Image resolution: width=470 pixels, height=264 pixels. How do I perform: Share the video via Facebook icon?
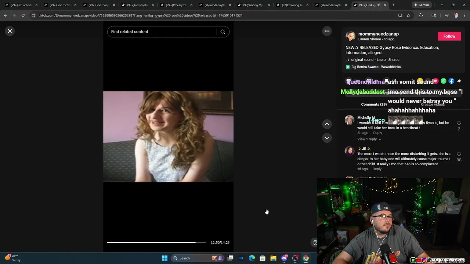point(451,81)
